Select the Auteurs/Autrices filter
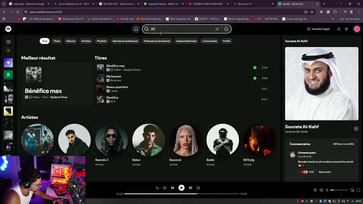The image size is (363, 204). [x=186, y=41]
